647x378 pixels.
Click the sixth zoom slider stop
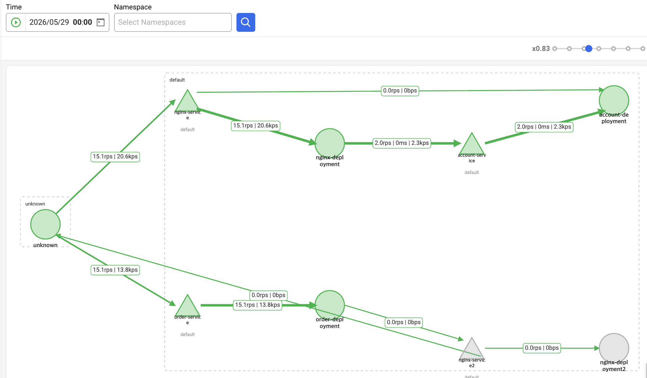(628, 49)
